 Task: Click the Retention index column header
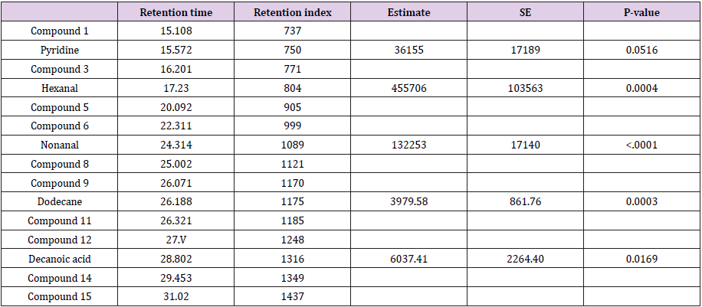292,11
